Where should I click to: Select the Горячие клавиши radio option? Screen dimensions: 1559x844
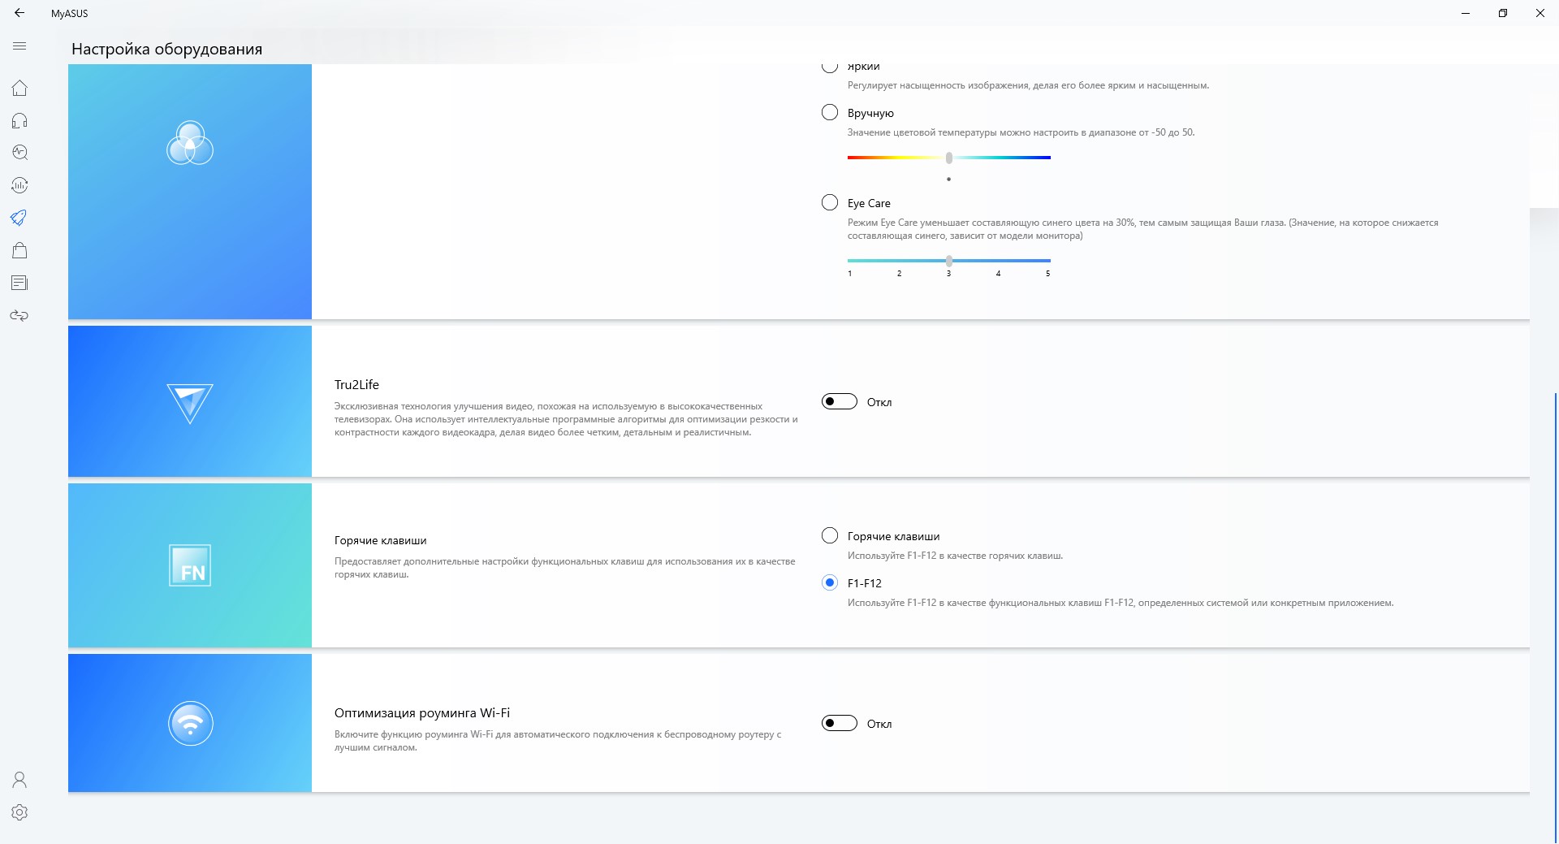[830, 535]
